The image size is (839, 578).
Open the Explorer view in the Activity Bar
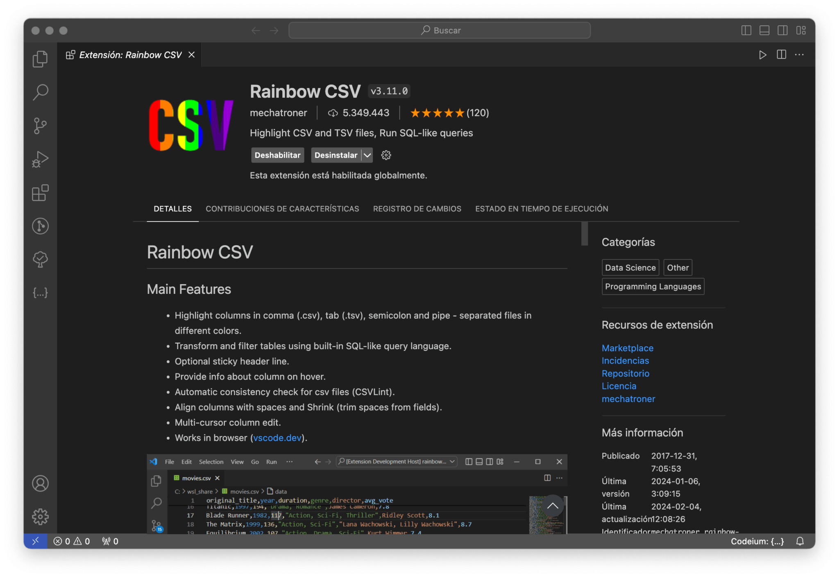tap(40, 59)
